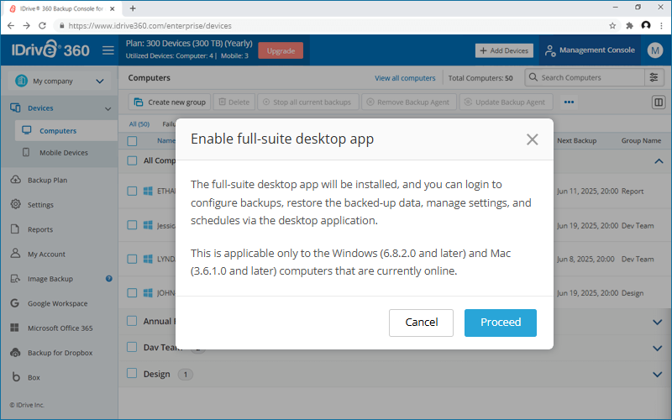Click the Windows icon in Jessica row
This screenshot has width=672, height=420.
[x=148, y=225]
